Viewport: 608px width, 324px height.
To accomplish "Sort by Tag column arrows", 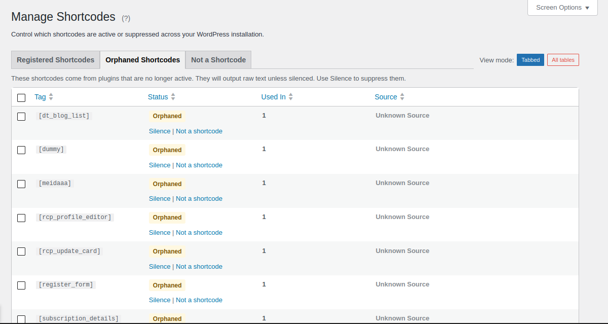I will coord(51,97).
